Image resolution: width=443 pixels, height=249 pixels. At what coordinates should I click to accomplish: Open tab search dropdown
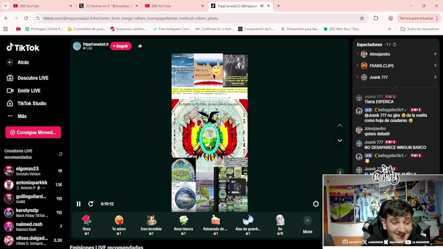click(x=5, y=6)
